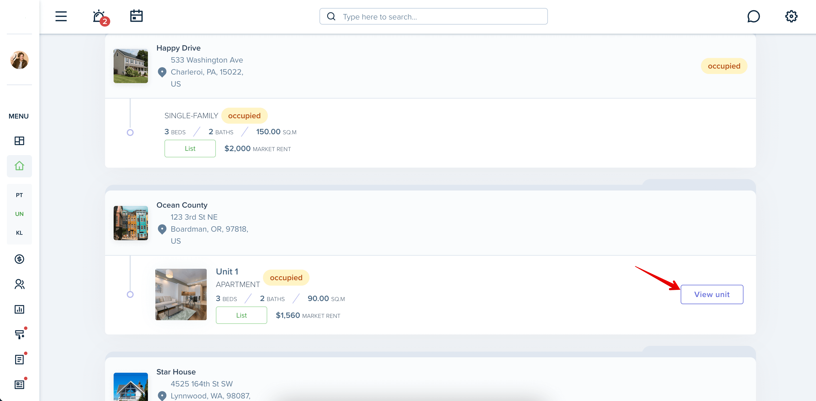The image size is (816, 401).
Task: Open Happy Drive property thumbnail
Action: (x=130, y=66)
